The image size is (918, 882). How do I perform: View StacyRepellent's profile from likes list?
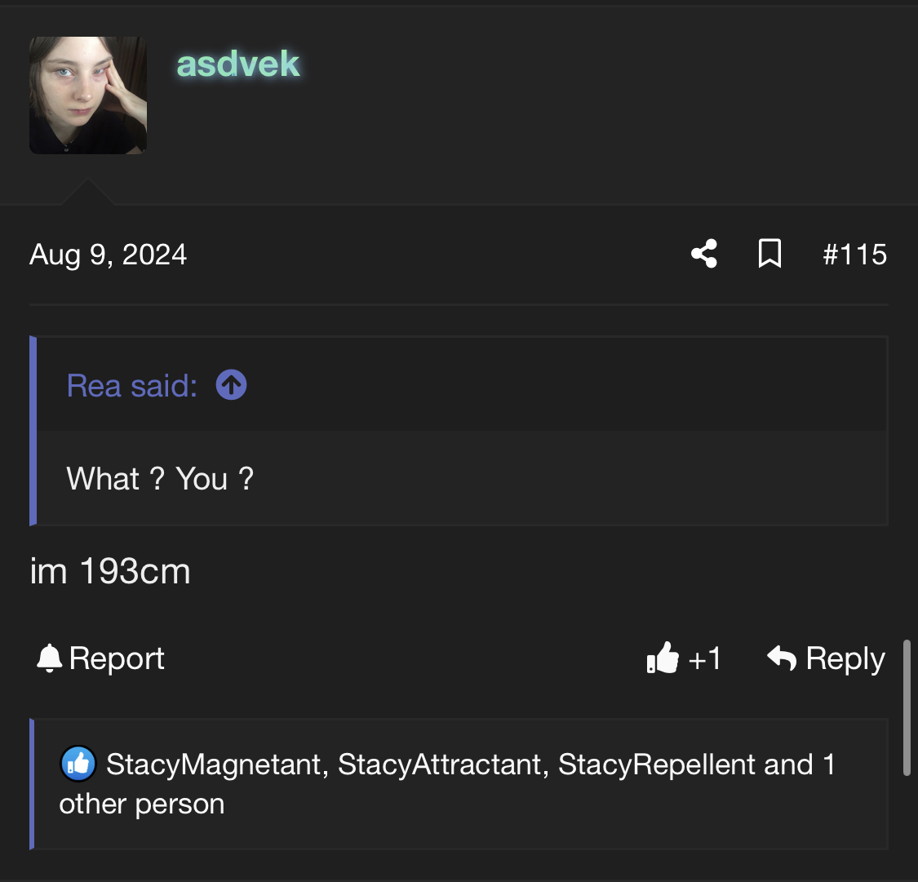click(x=656, y=765)
